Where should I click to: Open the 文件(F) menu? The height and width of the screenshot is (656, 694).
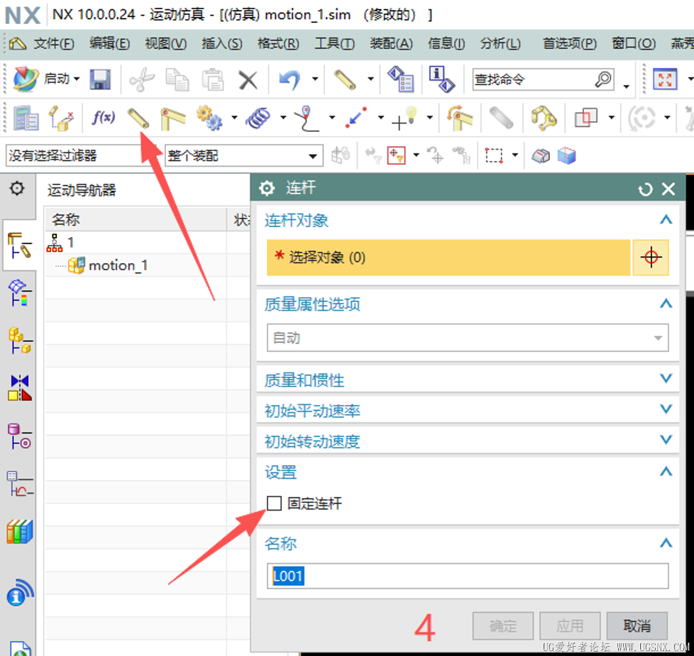click(x=54, y=43)
